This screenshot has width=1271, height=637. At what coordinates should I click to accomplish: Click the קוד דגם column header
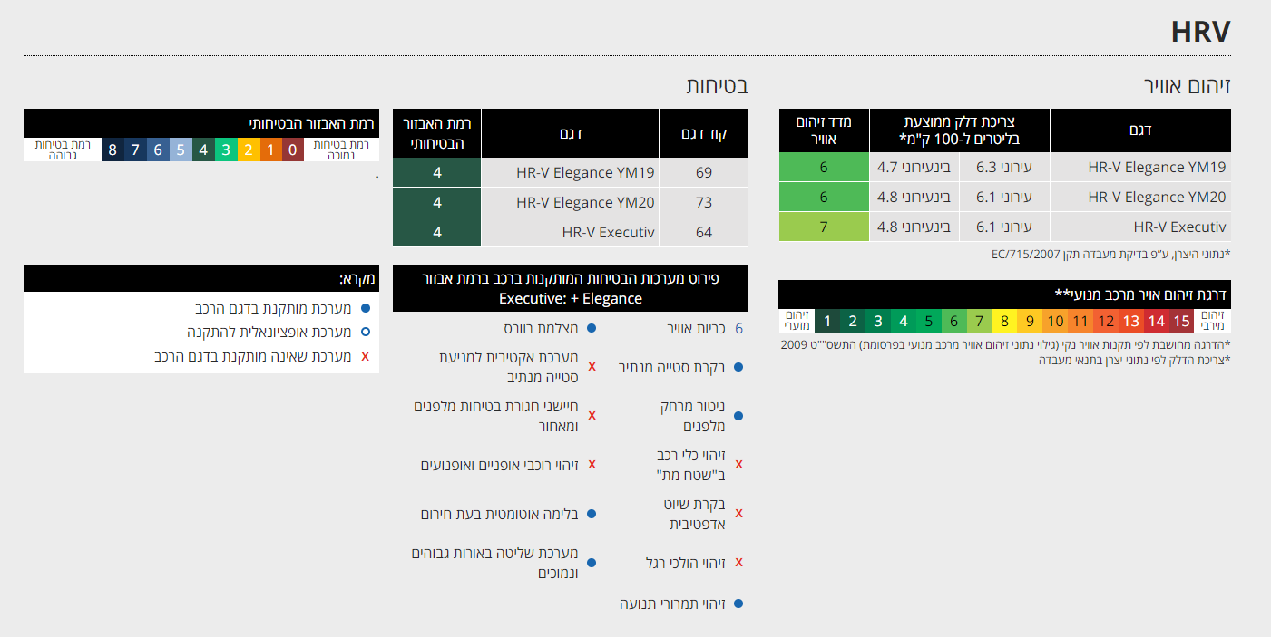[704, 133]
